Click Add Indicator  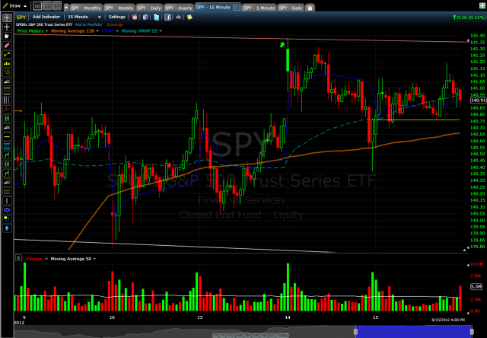[46, 17]
